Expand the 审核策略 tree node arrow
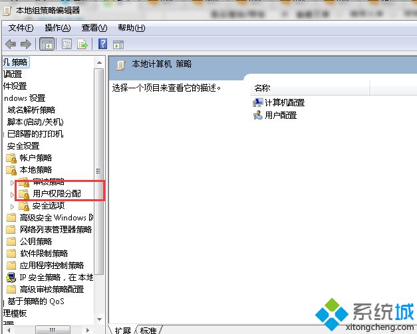Viewport: 417px width, 334px height. (12, 183)
